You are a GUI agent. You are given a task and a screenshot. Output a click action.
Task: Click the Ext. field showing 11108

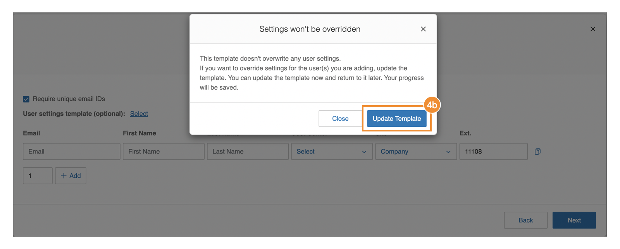pyautogui.click(x=493, y=151)
